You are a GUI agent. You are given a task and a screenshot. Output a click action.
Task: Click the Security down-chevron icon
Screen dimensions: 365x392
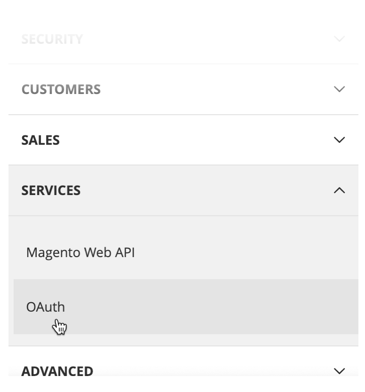[x=339, y=39]
